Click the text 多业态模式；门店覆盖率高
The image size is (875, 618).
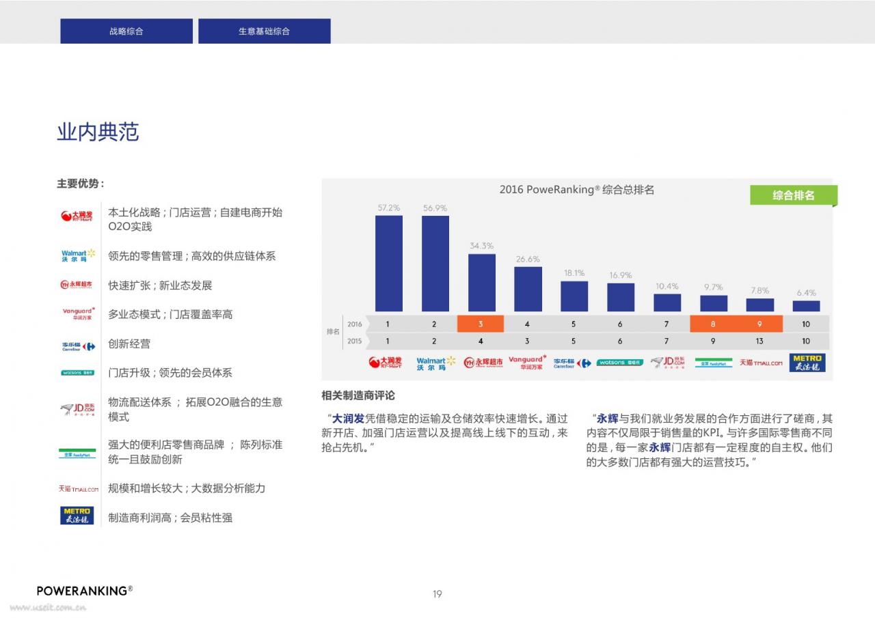(170, 314)
